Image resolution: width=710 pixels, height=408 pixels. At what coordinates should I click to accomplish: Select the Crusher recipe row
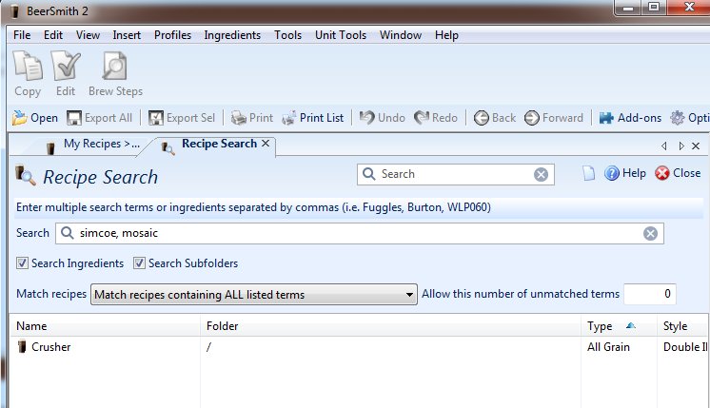[360, 347]
